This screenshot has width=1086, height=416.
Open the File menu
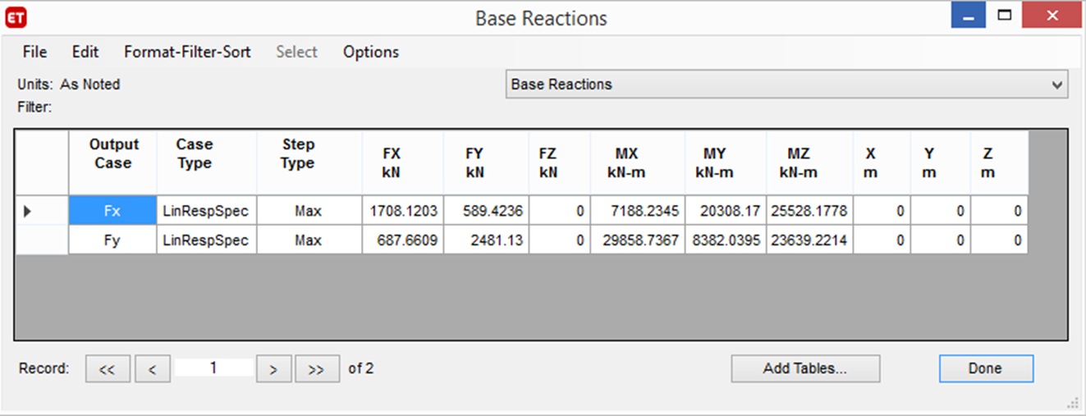click(34, 52)
